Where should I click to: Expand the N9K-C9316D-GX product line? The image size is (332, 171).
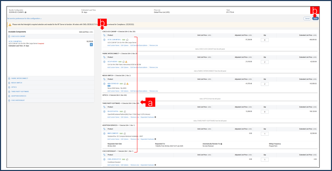pos(104,84)
